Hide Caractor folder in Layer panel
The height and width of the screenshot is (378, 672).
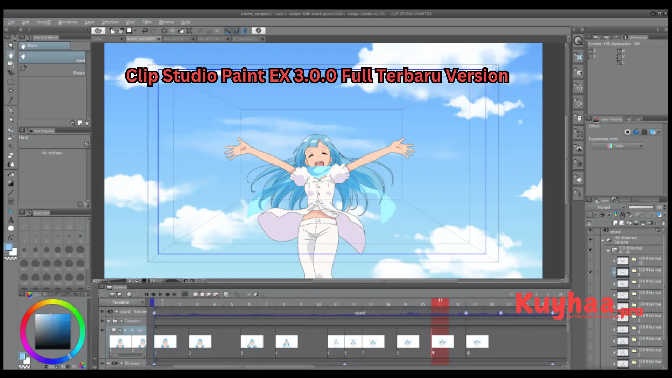pos(590,240)
